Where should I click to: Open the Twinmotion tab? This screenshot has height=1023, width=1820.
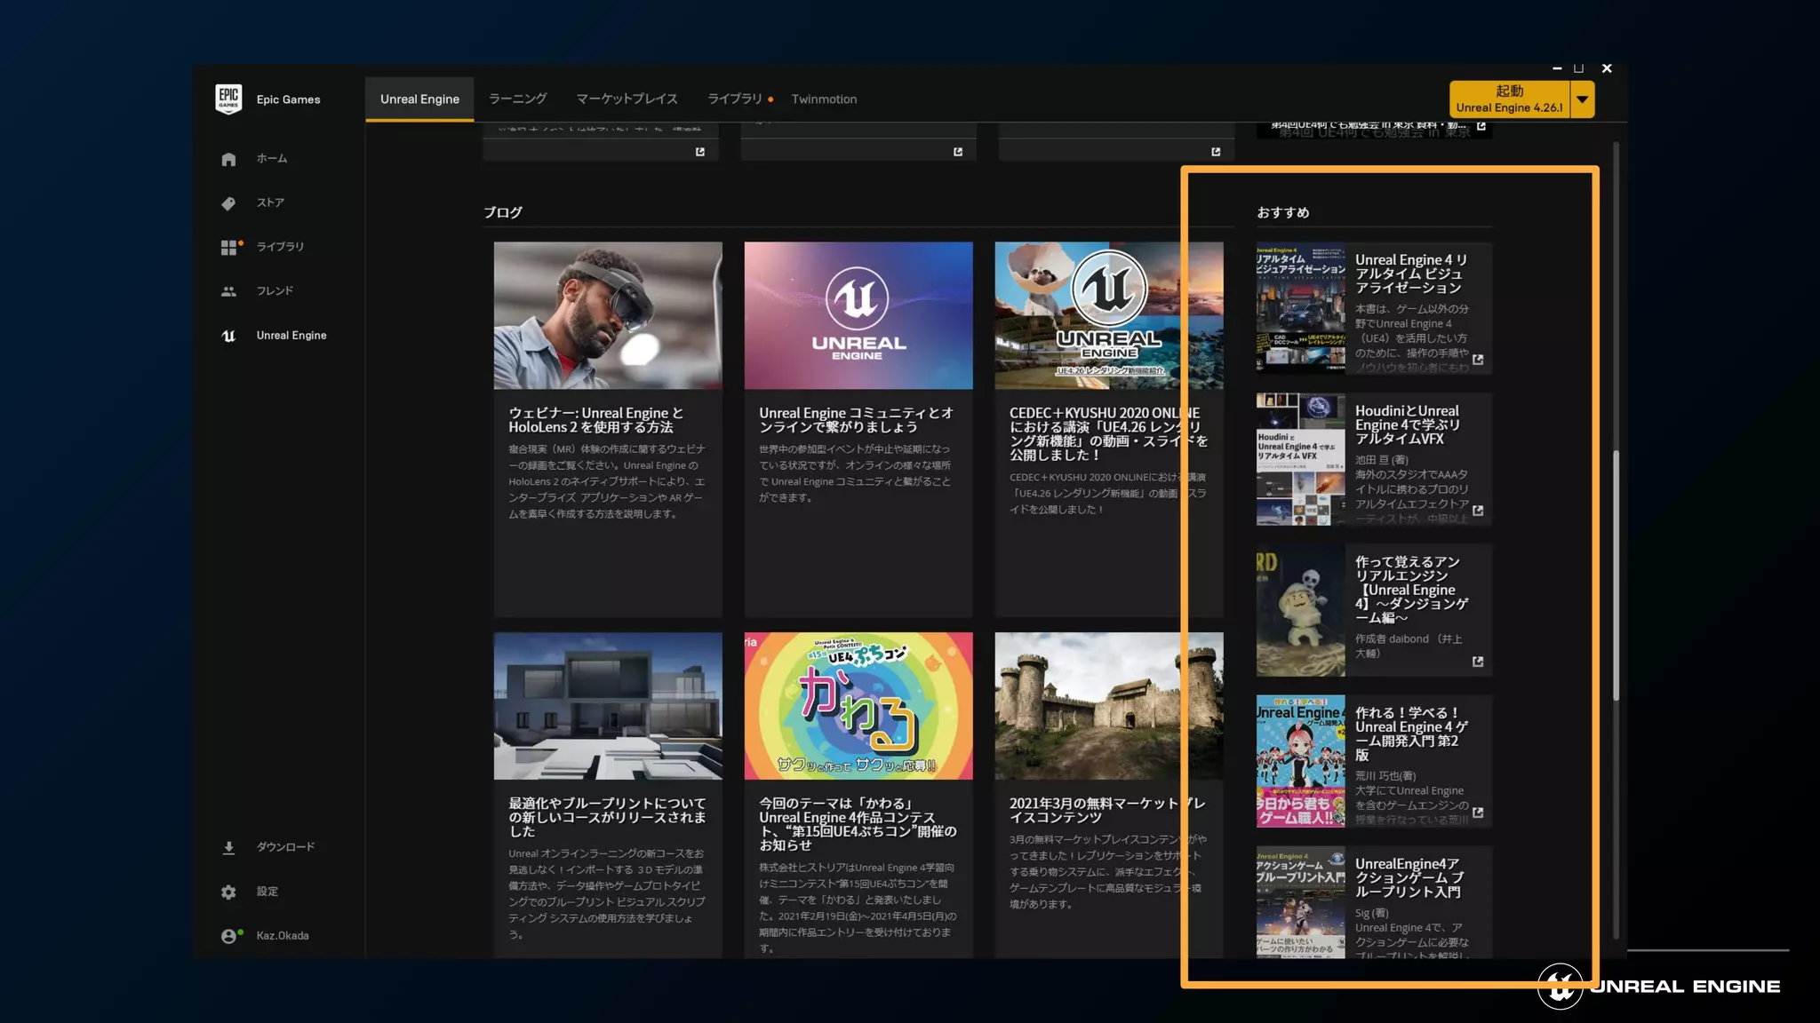point(824,99)
